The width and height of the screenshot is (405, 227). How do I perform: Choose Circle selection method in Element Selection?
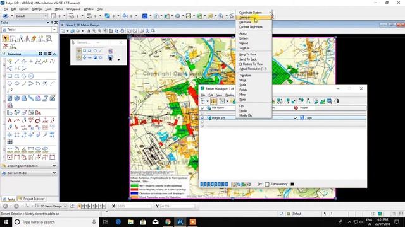(x=95, y=50)
